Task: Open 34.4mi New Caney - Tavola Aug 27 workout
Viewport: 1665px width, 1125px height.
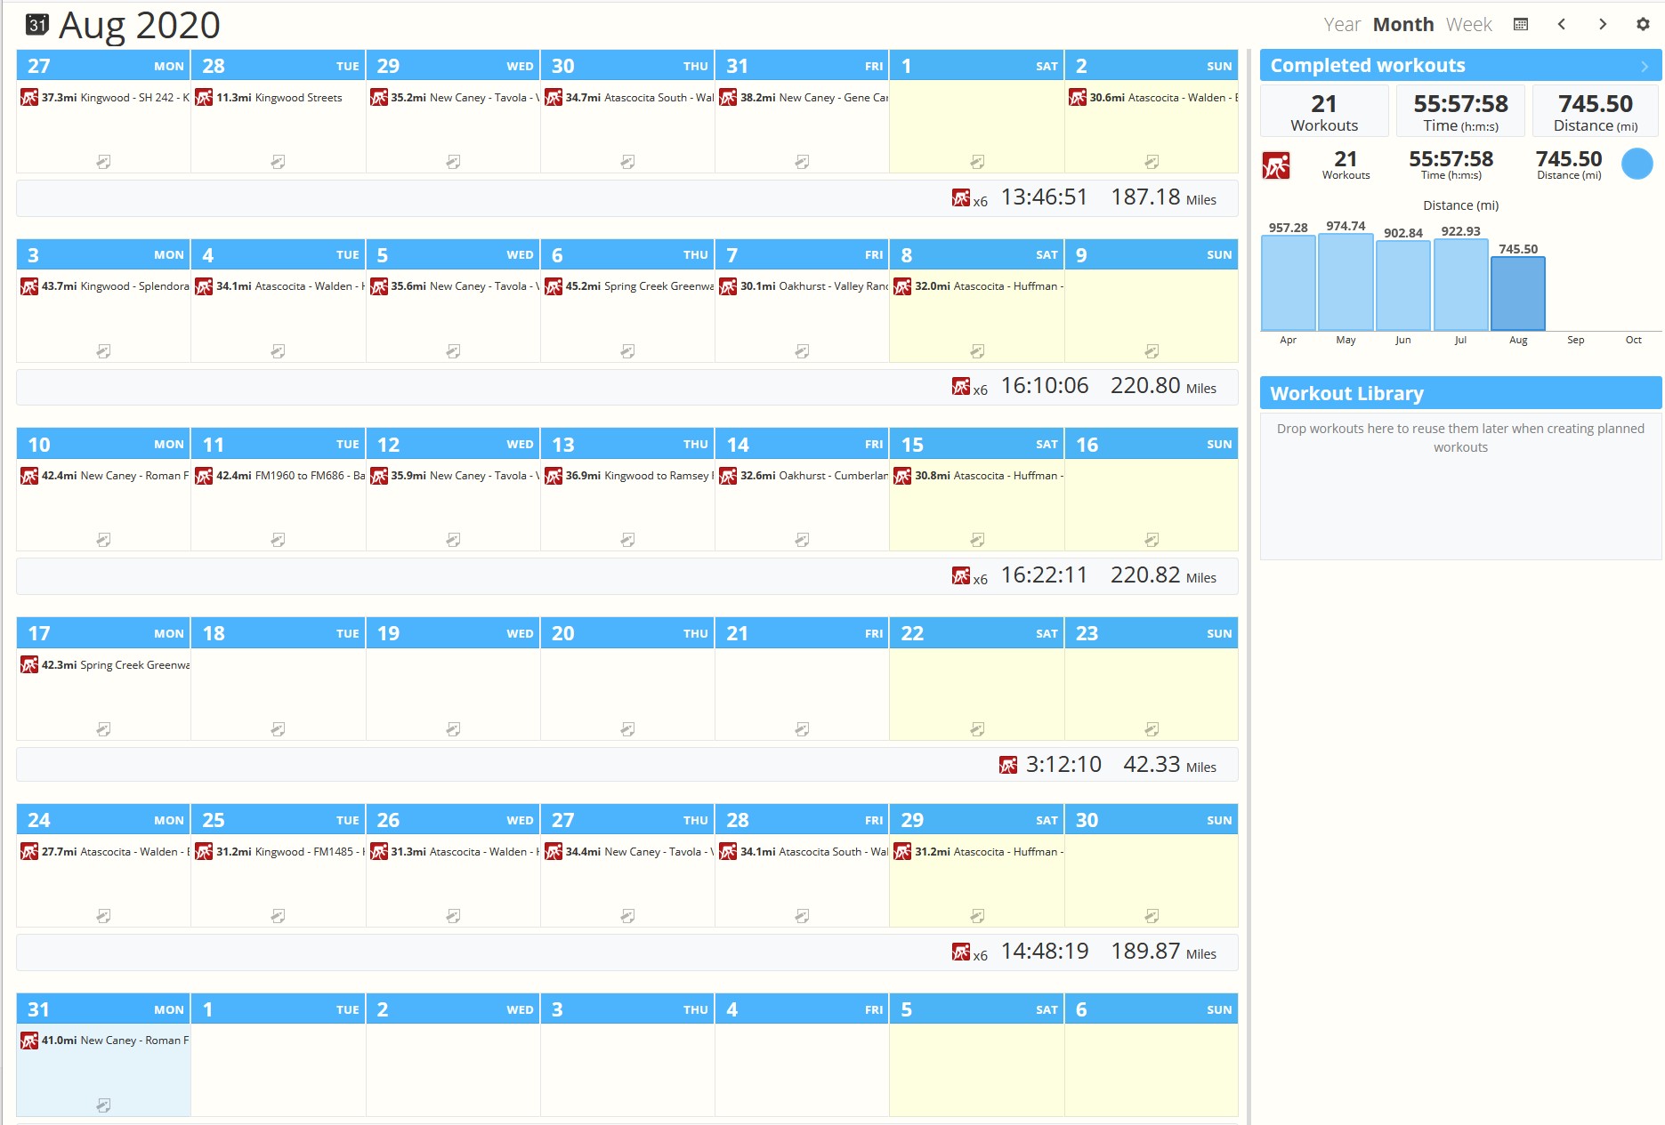Action: tap(628, 852)
